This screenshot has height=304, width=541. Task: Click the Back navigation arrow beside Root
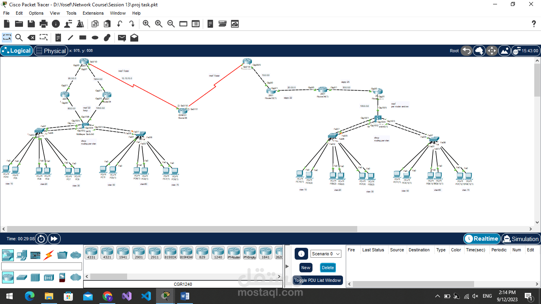coord(467,51)
